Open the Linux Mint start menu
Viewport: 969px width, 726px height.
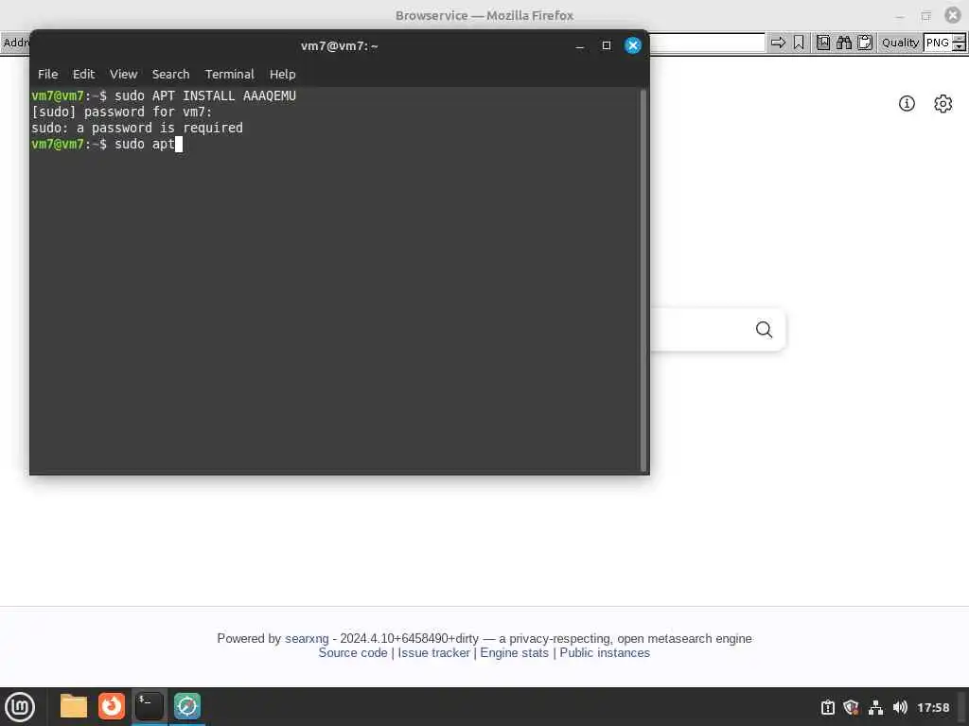(20, 707)
